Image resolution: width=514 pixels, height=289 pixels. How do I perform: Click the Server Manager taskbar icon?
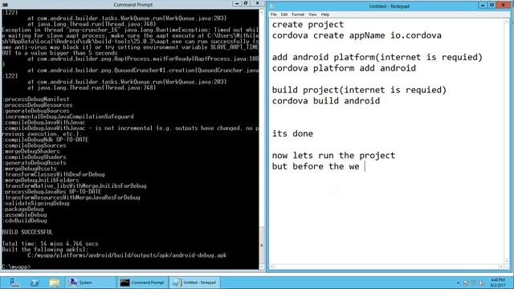coord(14,283)
